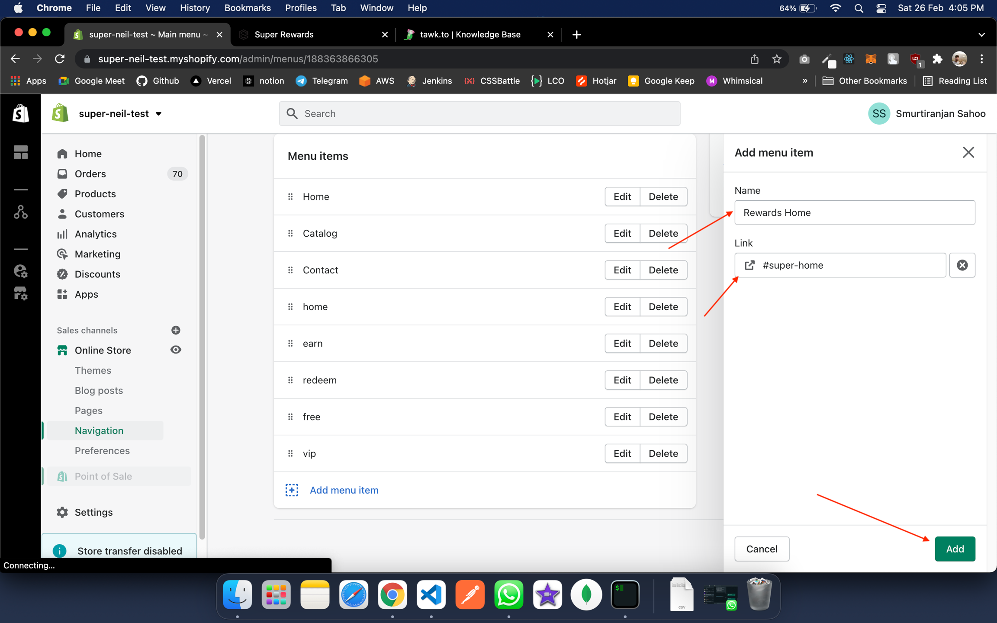Screen dimensions: 997x623
Task: Bookmark page with star icon
Action: click(x=777, y=59)
